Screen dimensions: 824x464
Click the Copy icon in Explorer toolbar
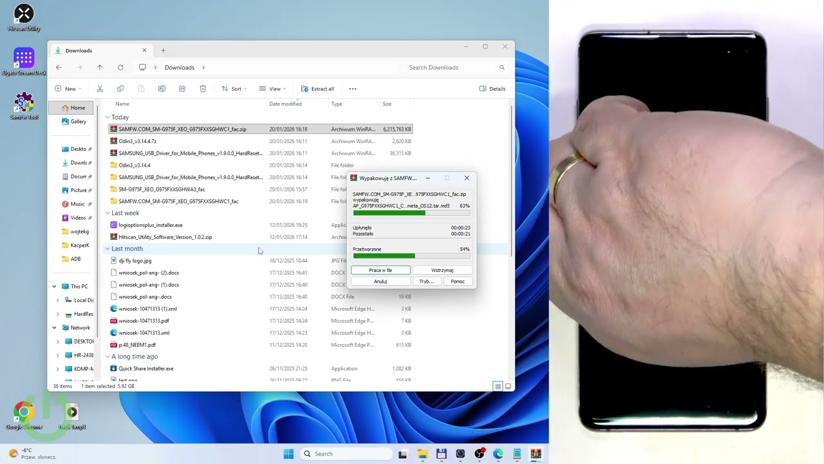[120, 89]
